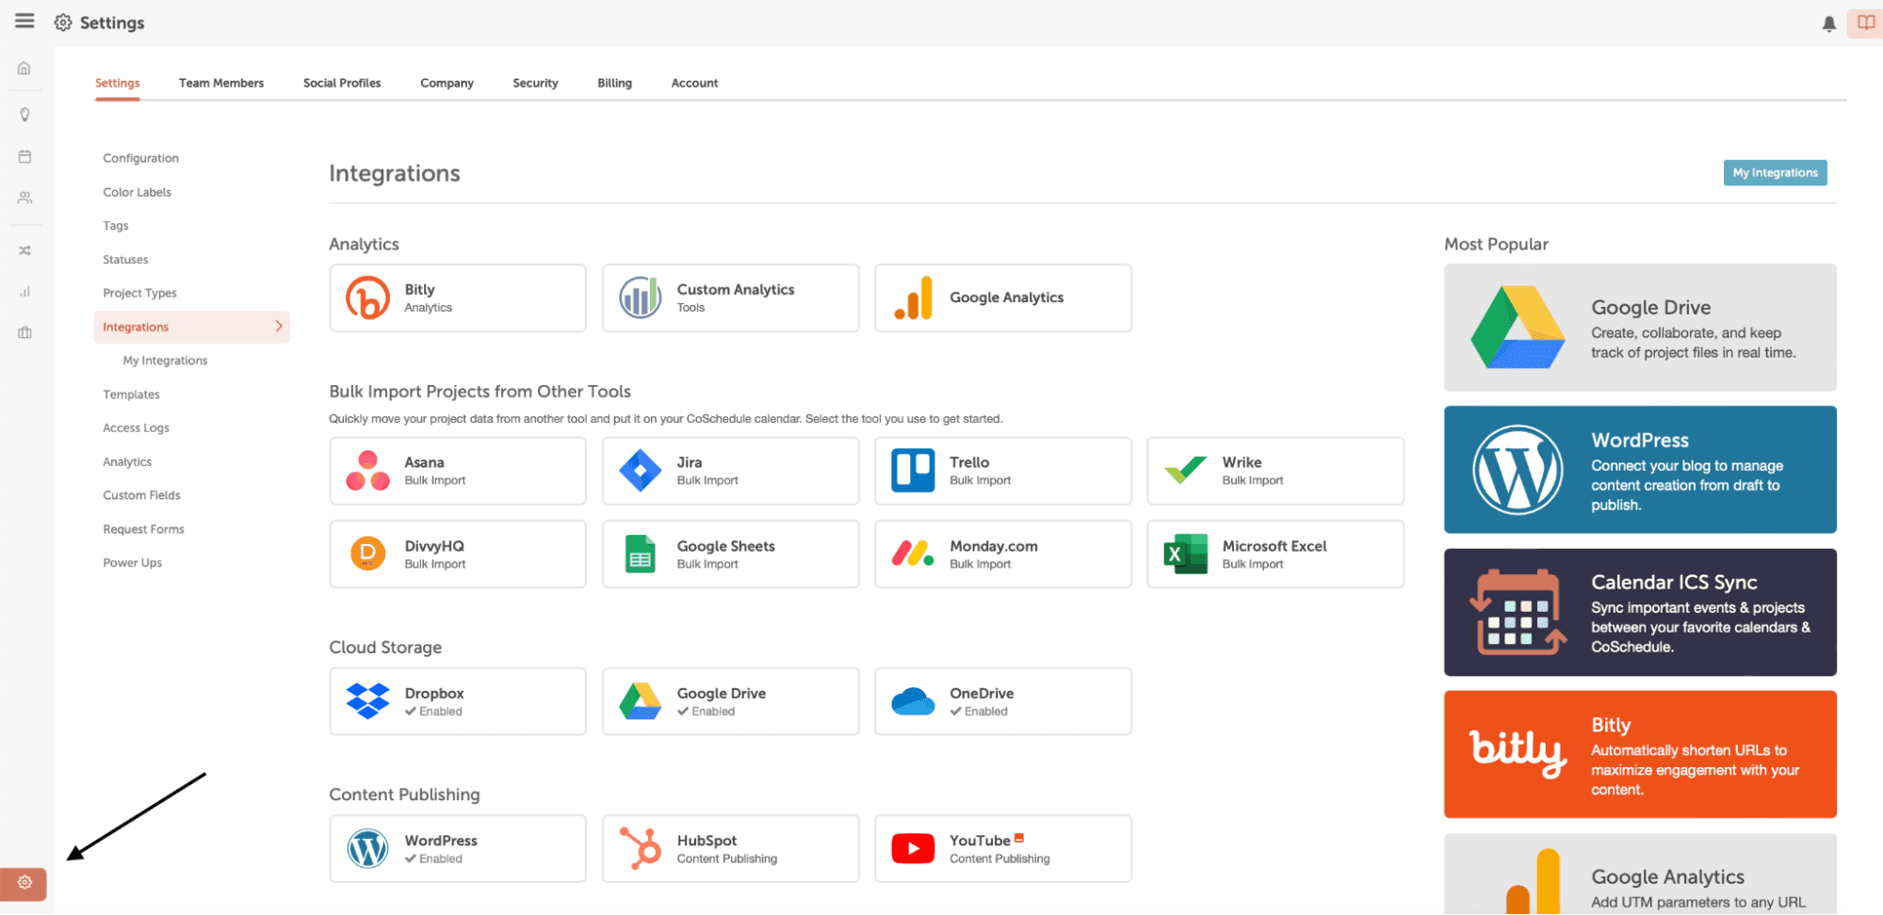Click the orange settings gear in the sidebar
This screenshot has width=1883, height=915.
pos(24,883)
